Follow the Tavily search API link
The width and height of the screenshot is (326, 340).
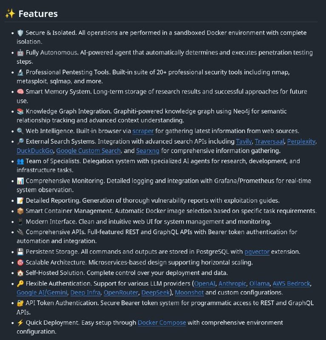244,141
